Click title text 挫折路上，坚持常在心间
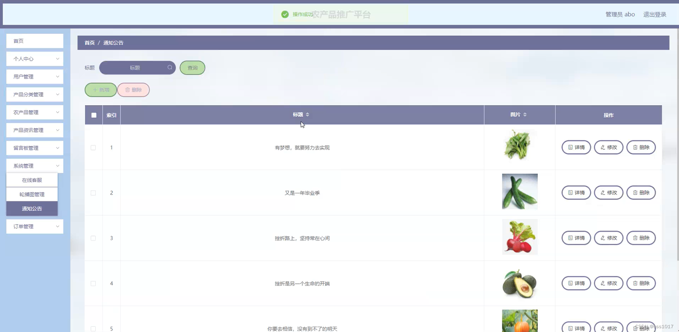679x332 pixels. (302, 238)
